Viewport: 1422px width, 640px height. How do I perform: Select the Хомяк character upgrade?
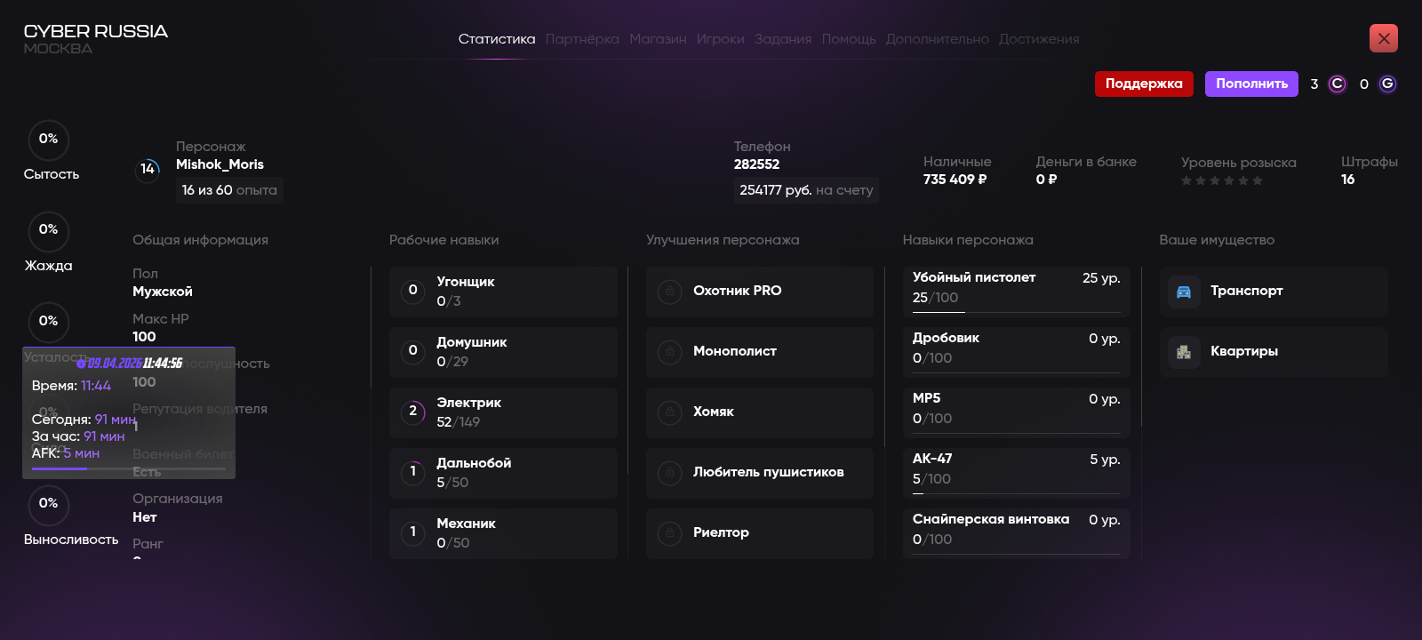[x=759, y=412]
